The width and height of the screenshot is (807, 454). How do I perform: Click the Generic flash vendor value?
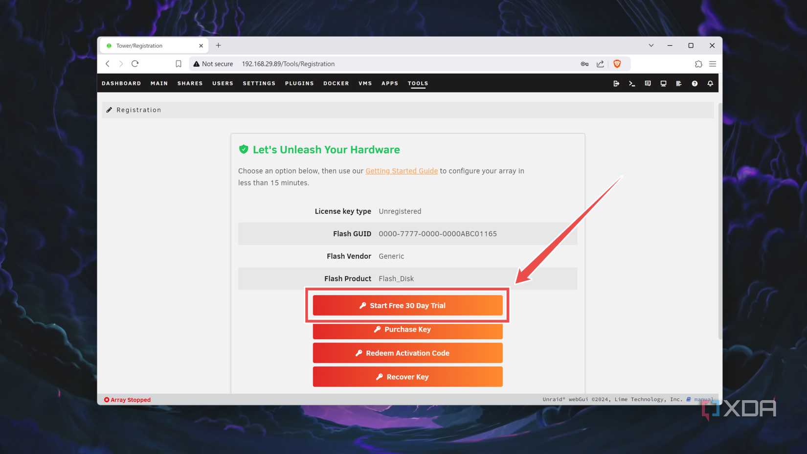click(391, 256)
